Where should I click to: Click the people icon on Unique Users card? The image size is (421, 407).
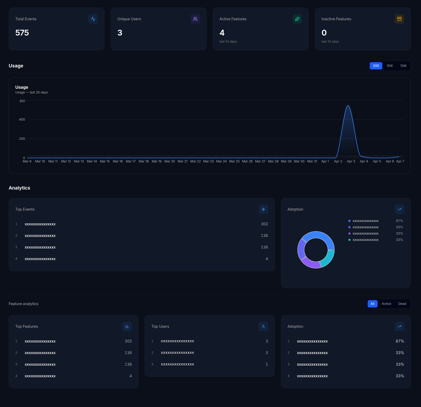(x=195, y=19)
